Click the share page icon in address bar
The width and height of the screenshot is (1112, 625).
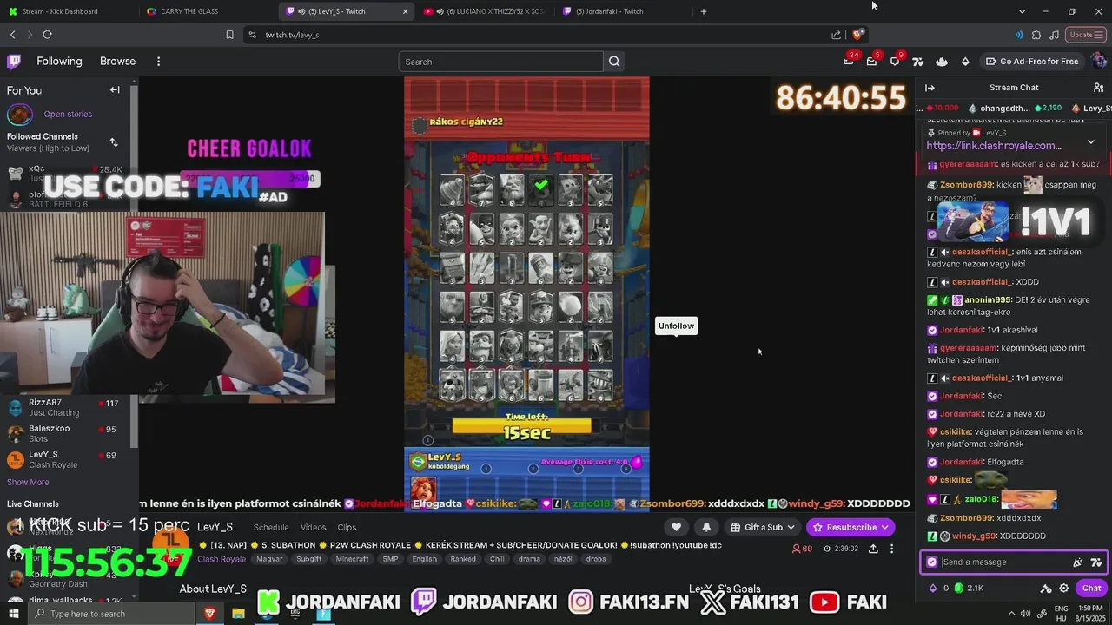[x=836, y=35]
